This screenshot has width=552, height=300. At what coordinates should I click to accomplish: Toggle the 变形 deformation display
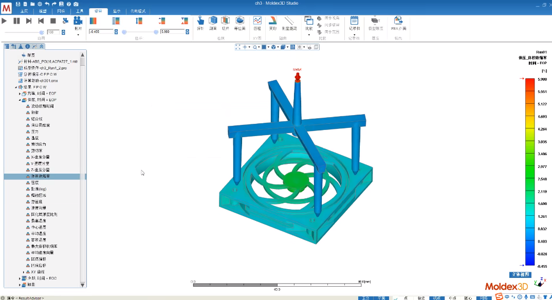[x=273, y=23]
